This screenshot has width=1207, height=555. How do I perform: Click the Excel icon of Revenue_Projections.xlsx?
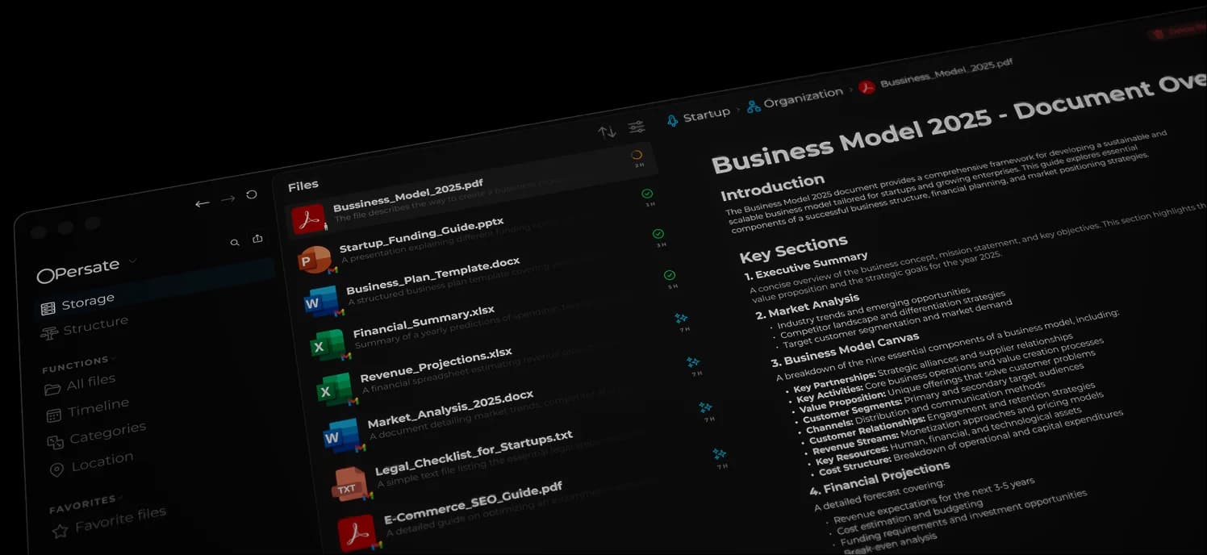pyautogui.click(x=336, y=390)
